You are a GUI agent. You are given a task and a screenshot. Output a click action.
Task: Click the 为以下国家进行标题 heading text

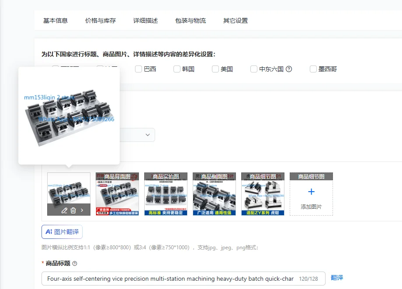pos(128,54)
